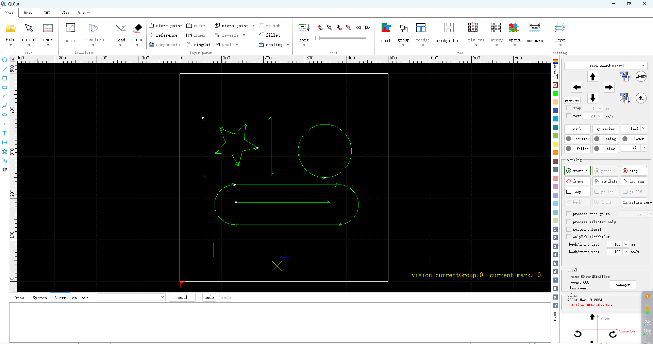Click the manager button
The image size is (653, 344).
click(623, 285)
